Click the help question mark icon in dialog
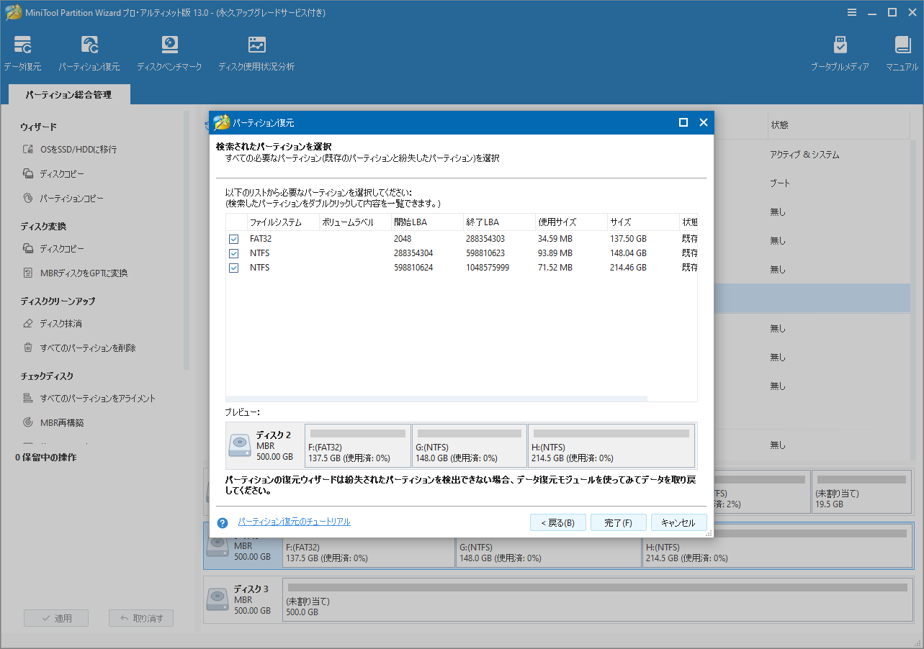 pos(223,523)
